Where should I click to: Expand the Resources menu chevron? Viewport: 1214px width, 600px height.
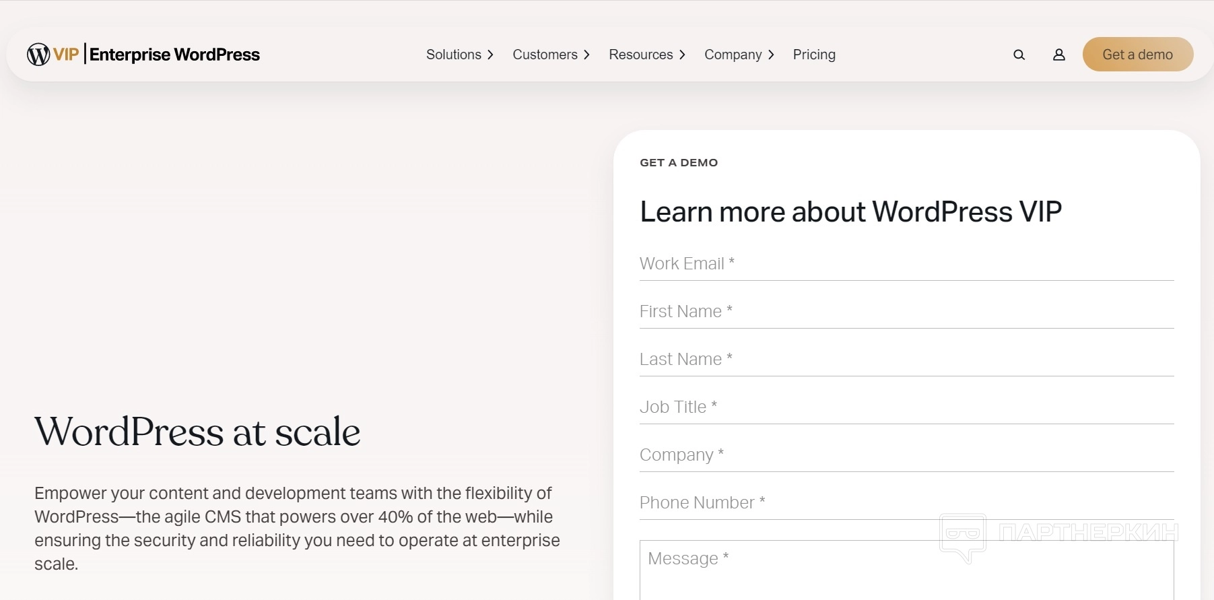(x=683, y=55)
